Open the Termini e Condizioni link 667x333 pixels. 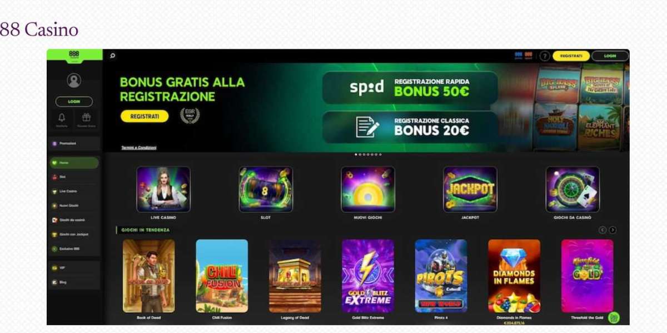coord(139,148)
